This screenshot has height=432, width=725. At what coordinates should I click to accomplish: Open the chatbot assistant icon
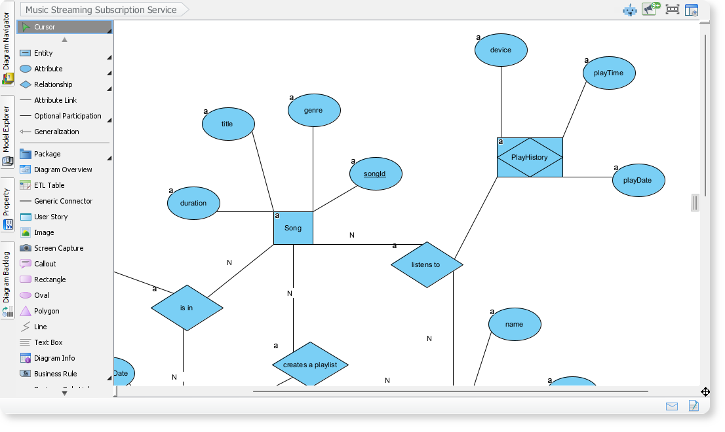click(x=629, y=10)
